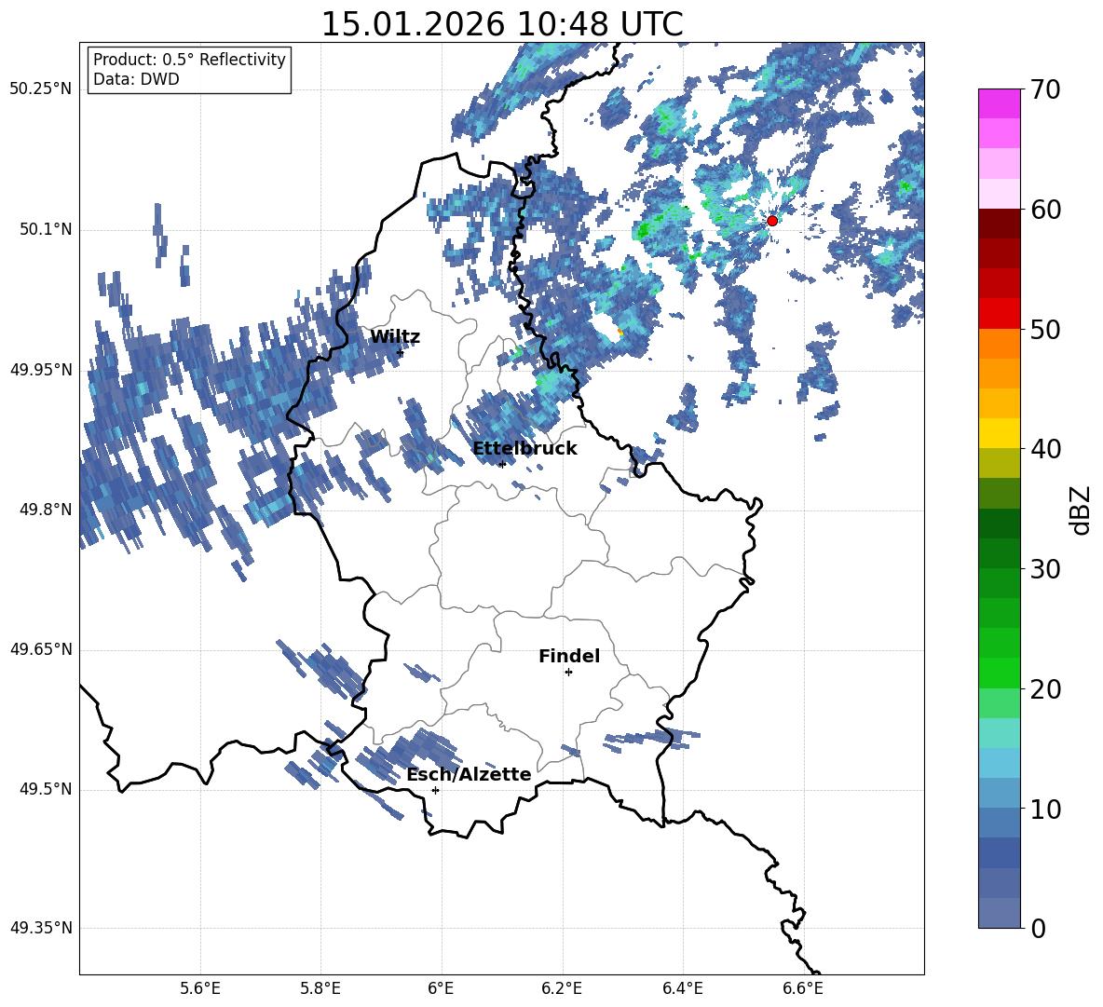This screenshot has height=1007, width=1103.
Task: Click the 50.25°N latitude label
Action: click(41, 89)
